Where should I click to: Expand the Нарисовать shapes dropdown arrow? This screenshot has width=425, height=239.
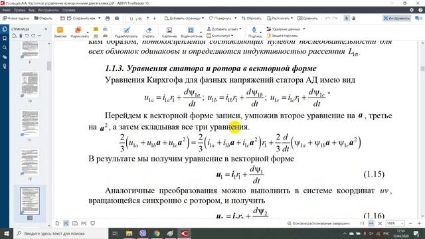pos(88,33)
